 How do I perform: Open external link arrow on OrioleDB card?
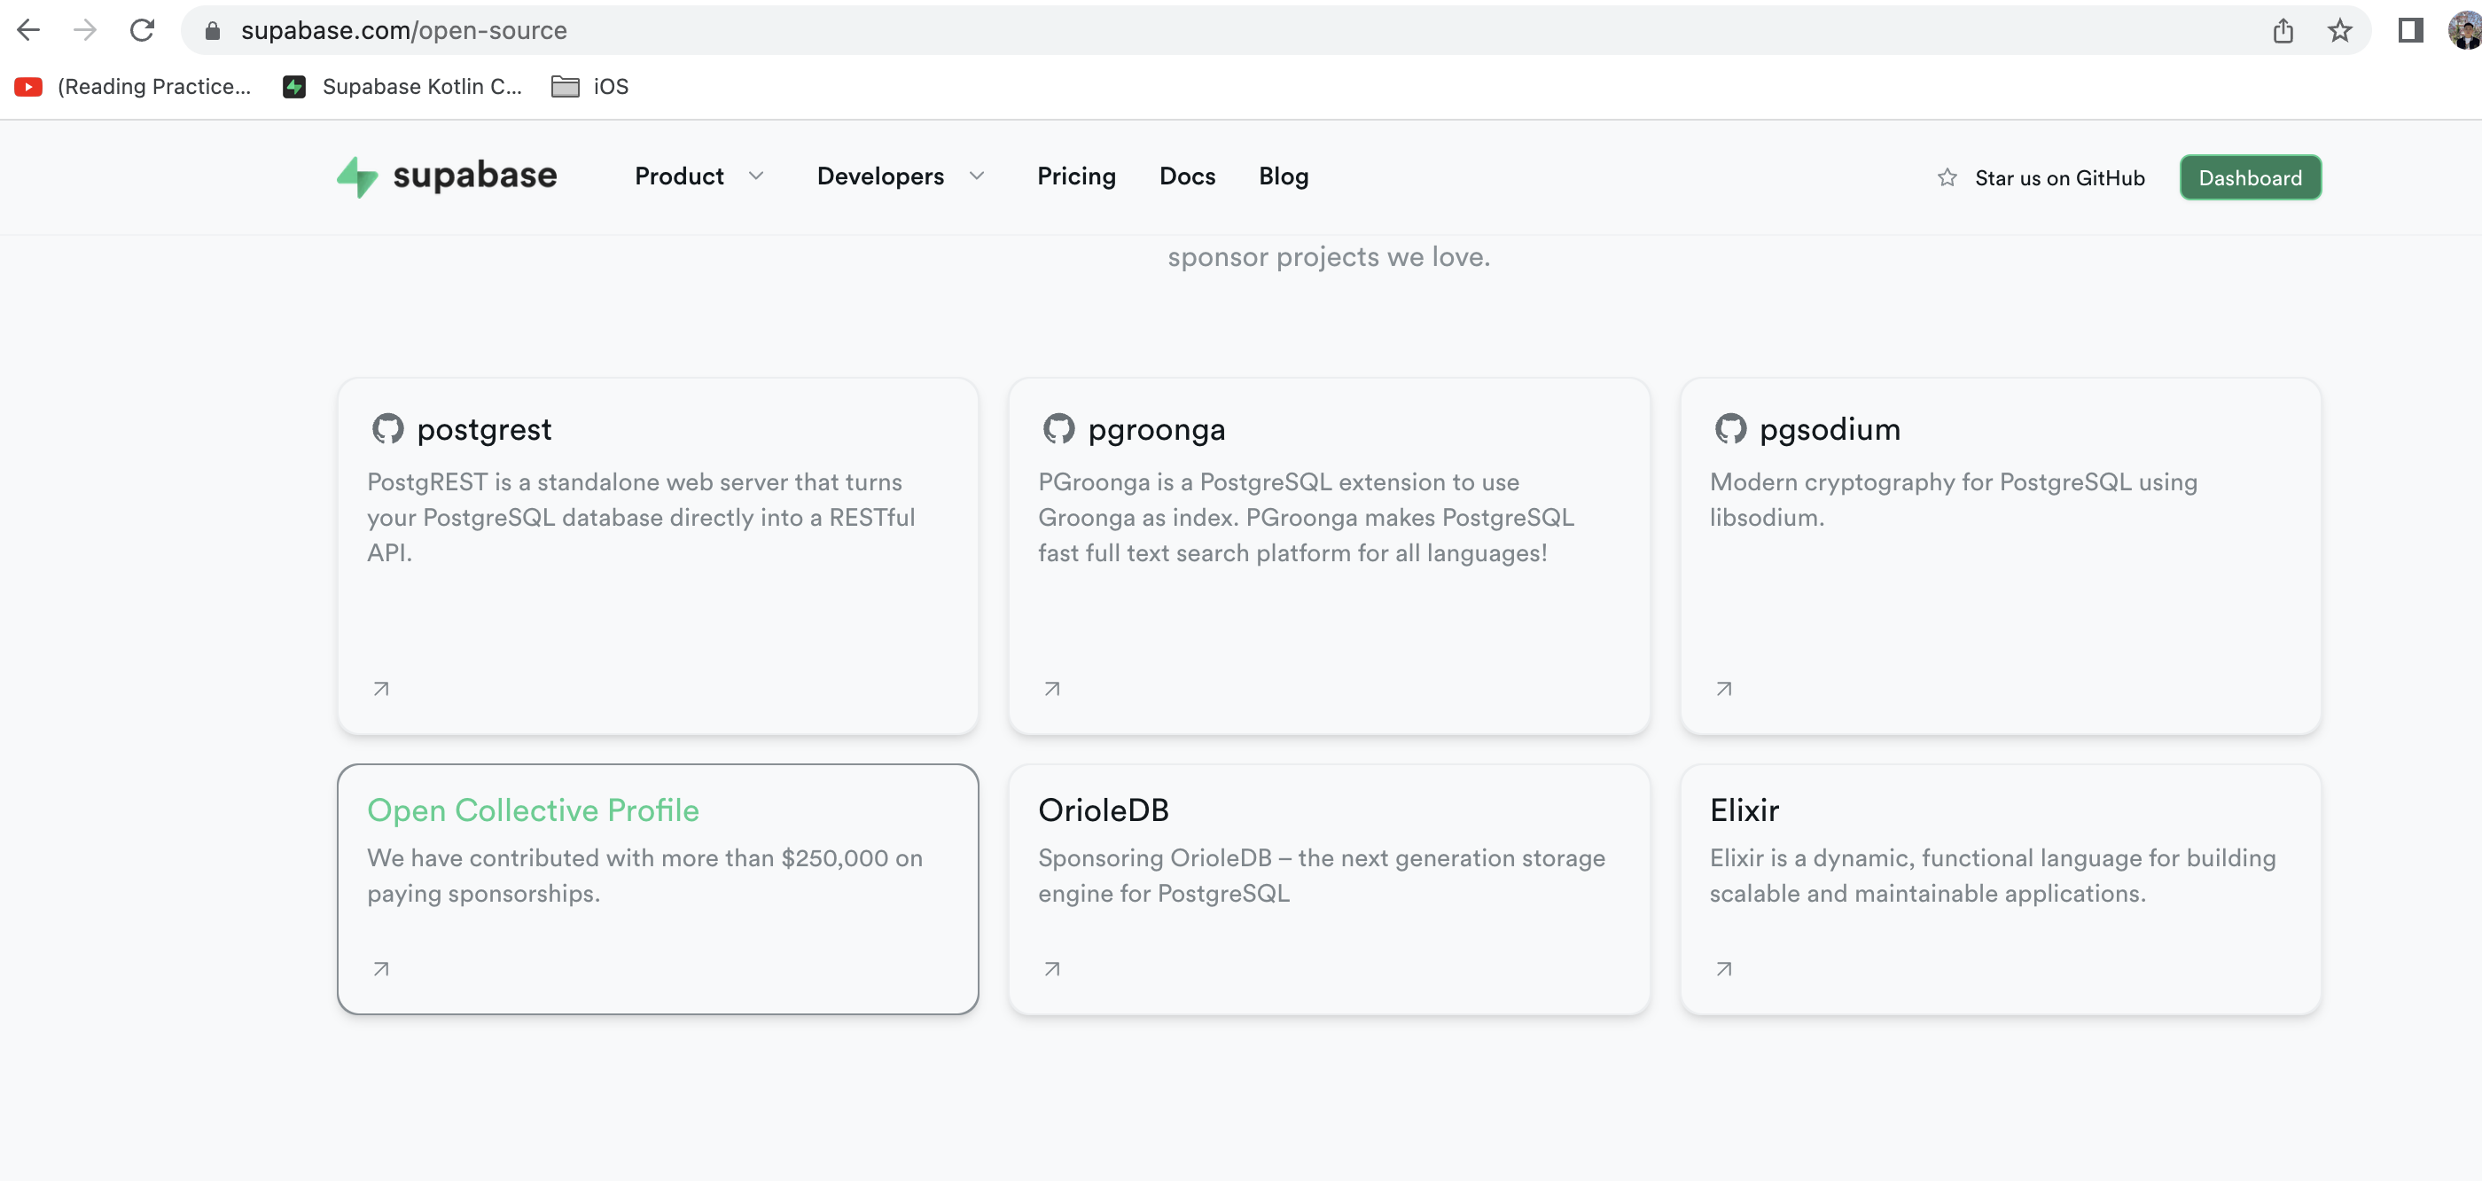click(x=1052, y=969)
